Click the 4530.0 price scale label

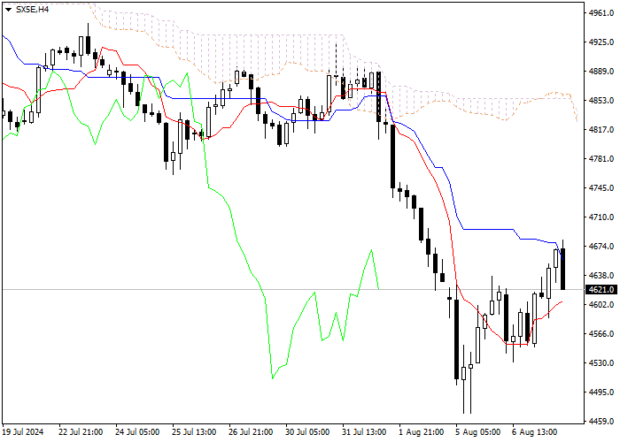point(601,363)
